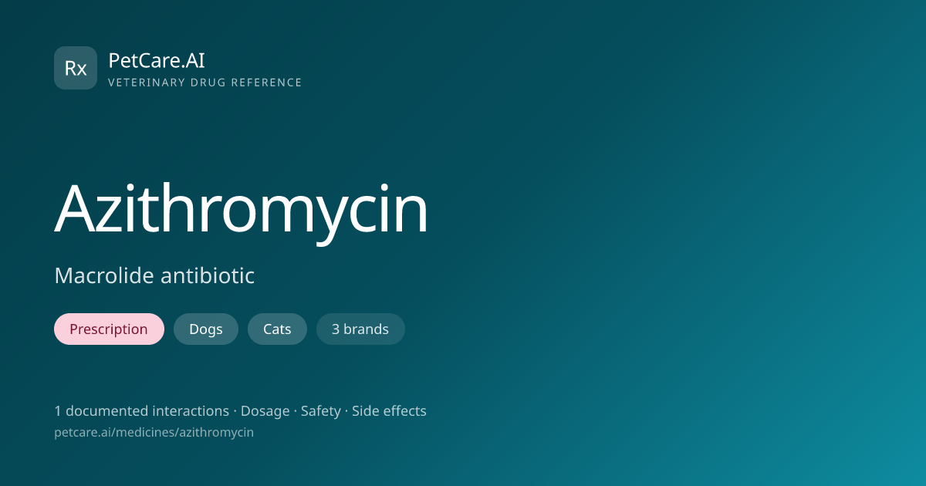Click the PetCare.AI brand name
Image resolution: width=926 pixels, height=486 pixels.
157,60
